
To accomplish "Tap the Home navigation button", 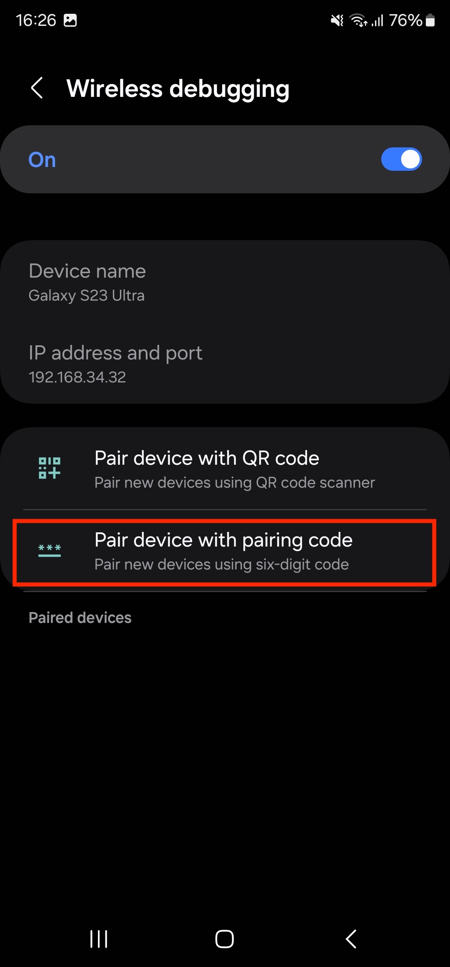I will click(x=225, y=939).
